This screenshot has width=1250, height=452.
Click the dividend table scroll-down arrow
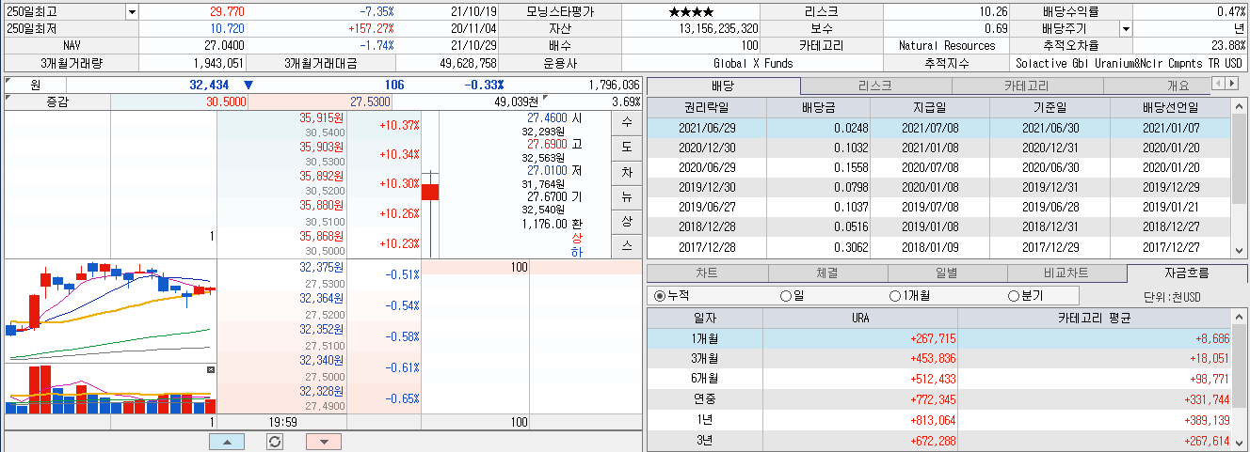1240,250
